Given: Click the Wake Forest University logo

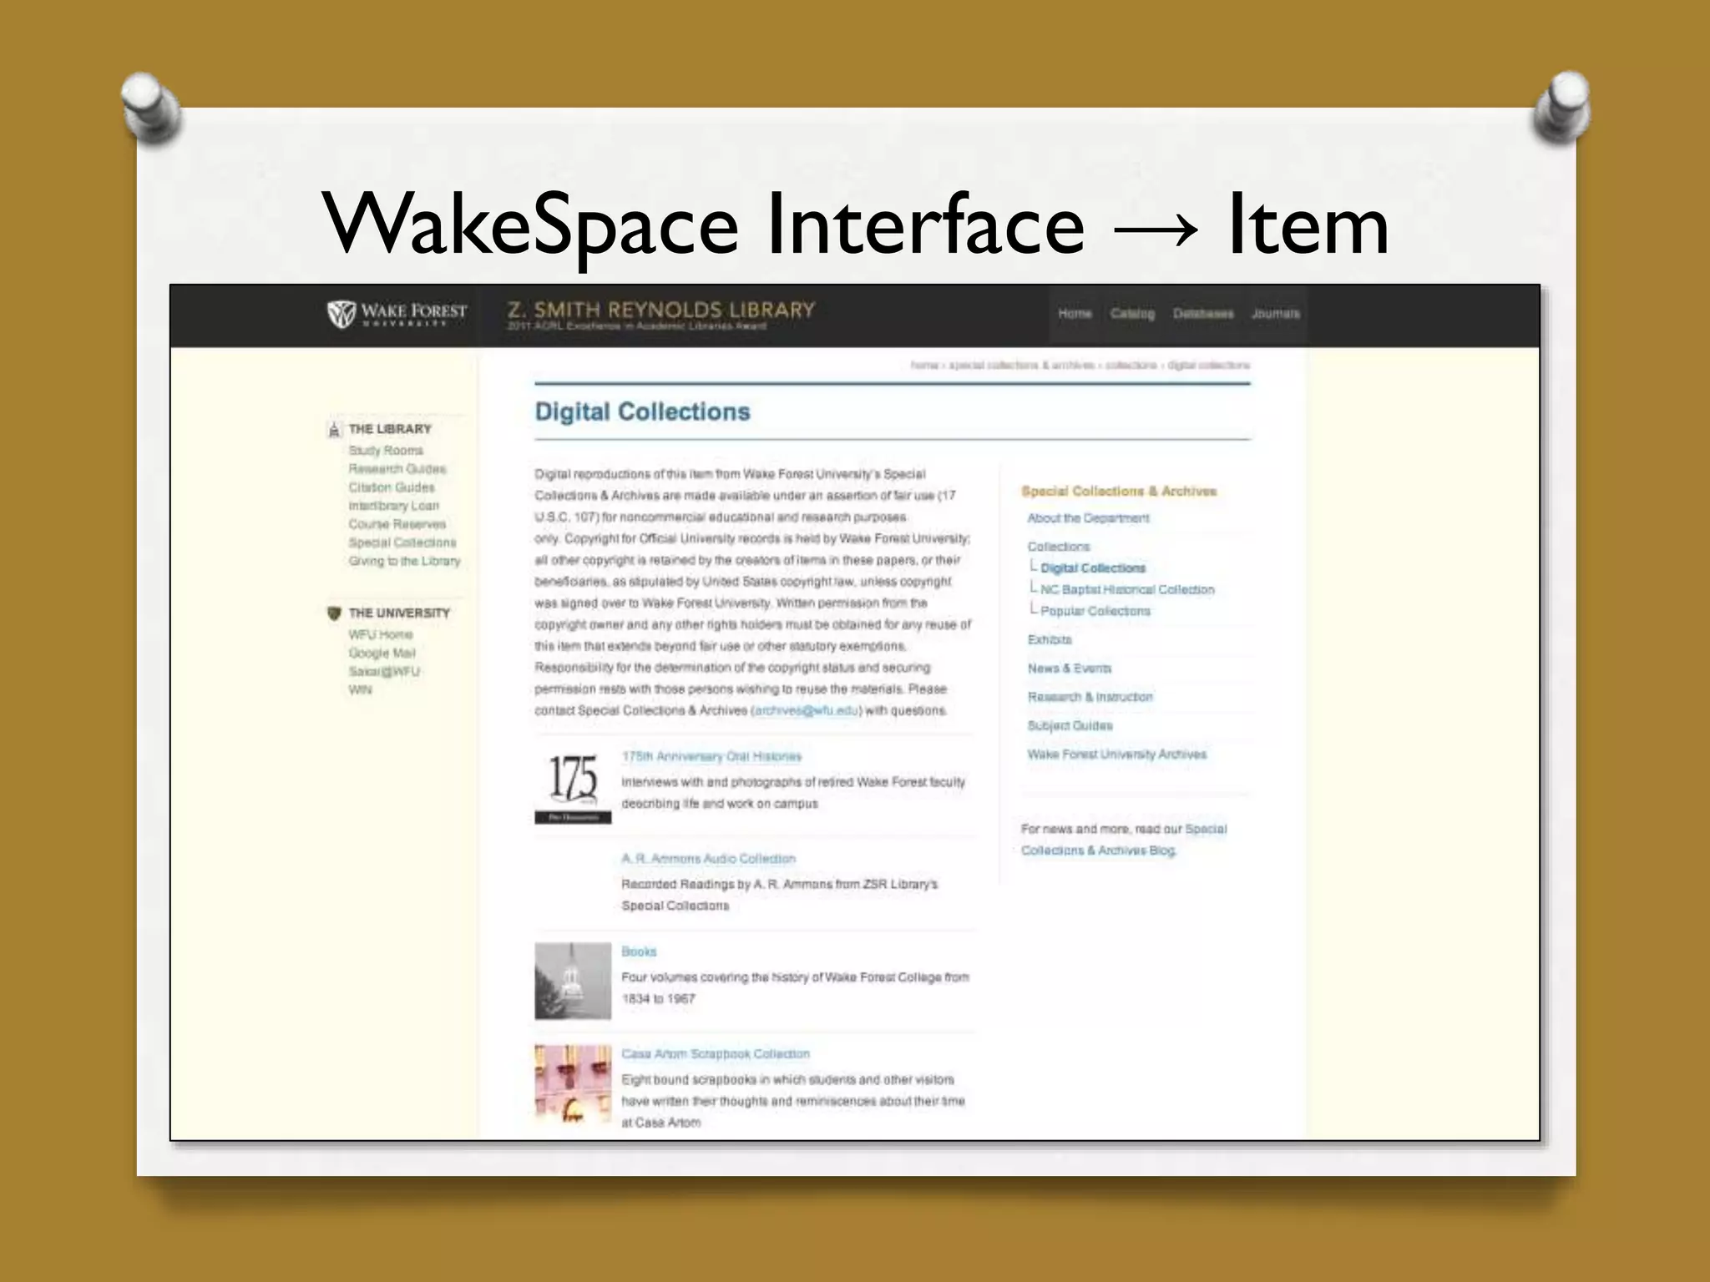Looking at the screenshot, I should coord(397,314).
